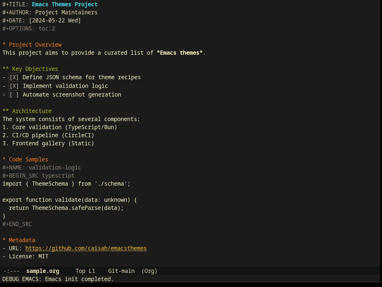Screen dimensions: 382x287
Task: Click the sample.org buffer name in mode line
Action: (43, 271)
